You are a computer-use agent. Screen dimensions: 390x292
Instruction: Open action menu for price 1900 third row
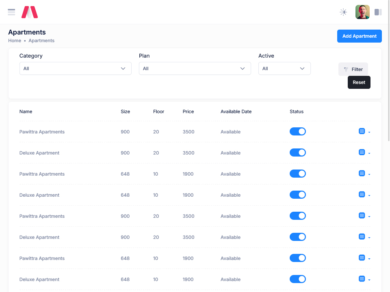(364, 174)
